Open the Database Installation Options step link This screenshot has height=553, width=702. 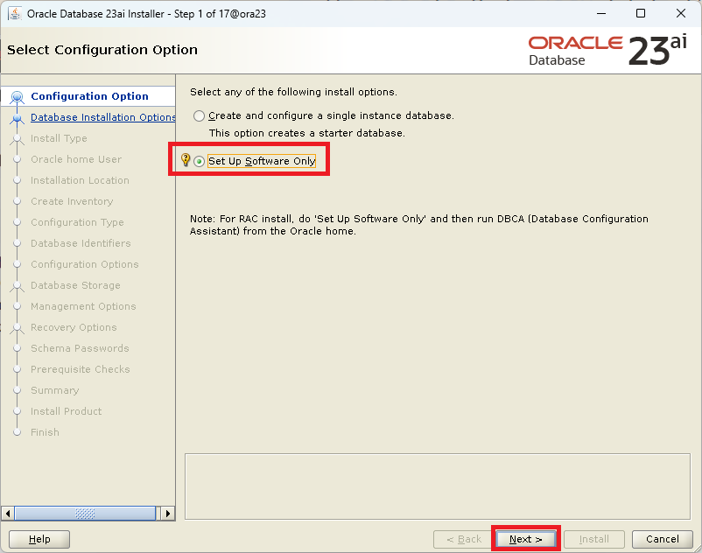tap(103, 117)
